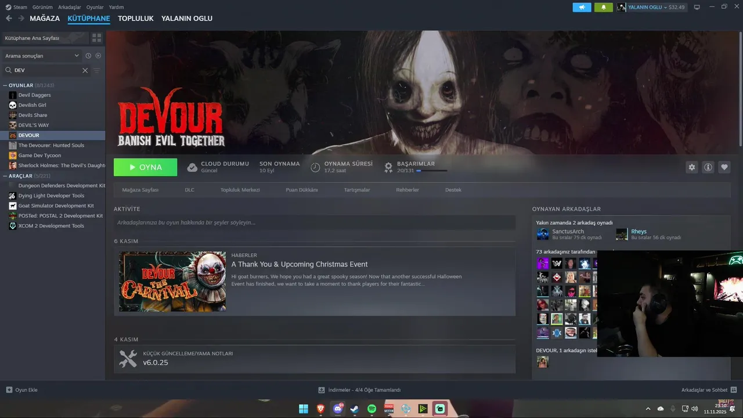Image resolution: width=743 pixels, height=418 pixels.
Task: Open Destek link
Action: [453, 190]
